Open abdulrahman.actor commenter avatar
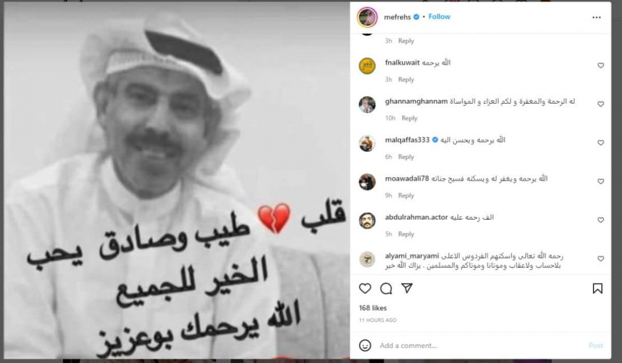Image resolution: width=622 pixels, height=363 pixels. [x=367, y=221]
